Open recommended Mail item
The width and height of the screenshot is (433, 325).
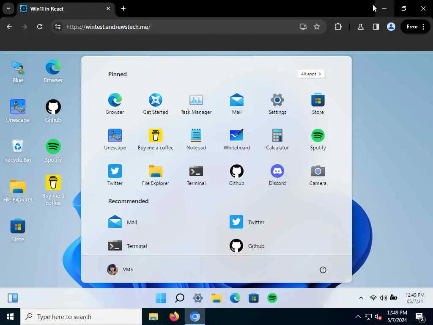click(123, 222)
